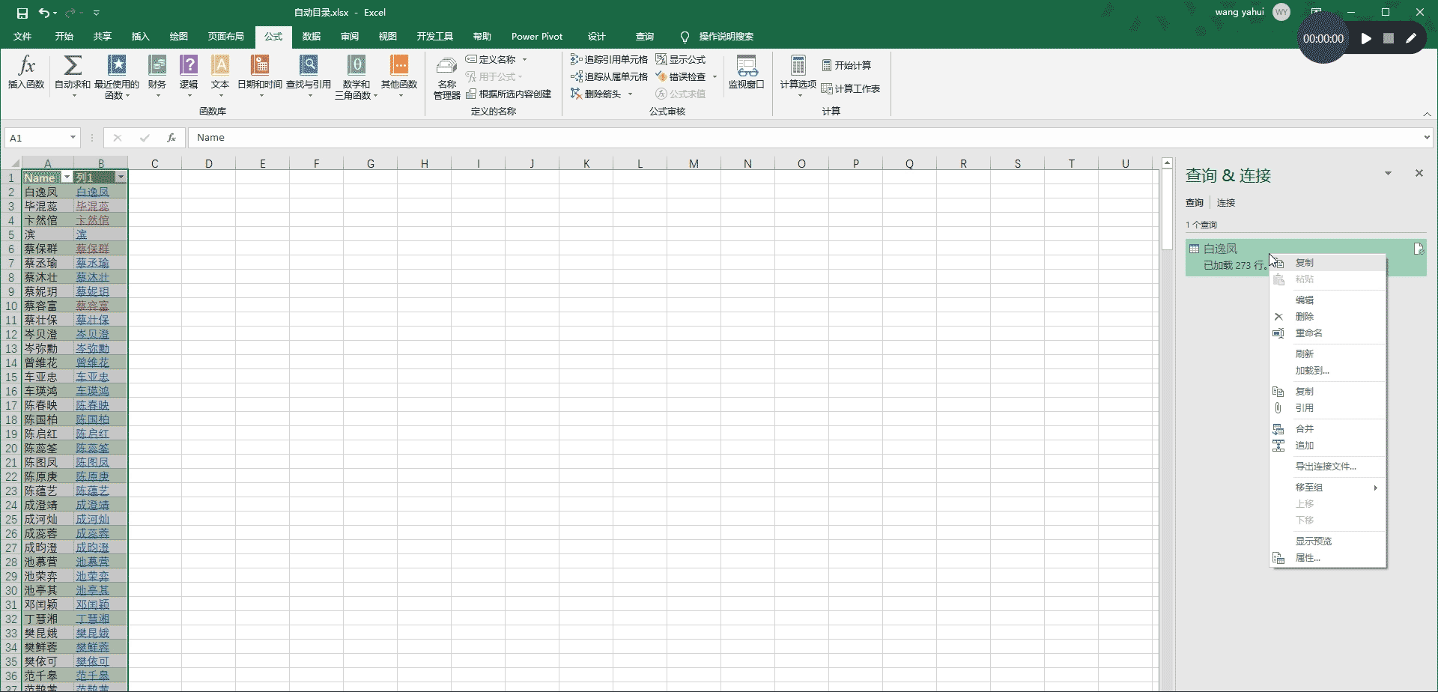Image resolution: width=1438 pixels, height=692 pixels.
Task: Click Calculate Now (开始计算)
Action: pos(846,65)
